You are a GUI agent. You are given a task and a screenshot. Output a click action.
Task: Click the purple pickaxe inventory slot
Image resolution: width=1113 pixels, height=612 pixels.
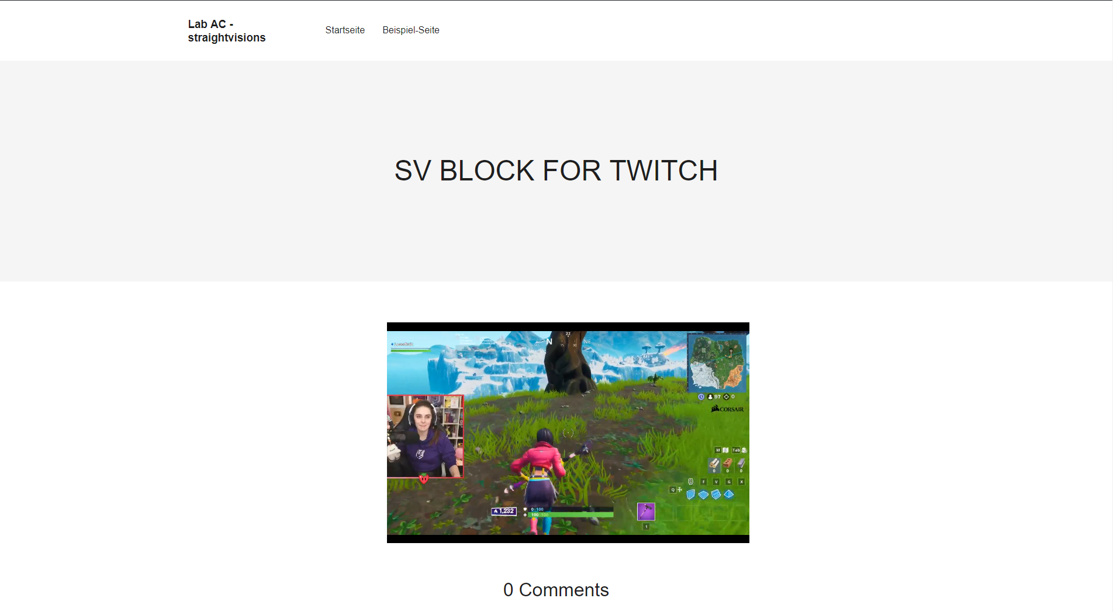coord(646,512)
